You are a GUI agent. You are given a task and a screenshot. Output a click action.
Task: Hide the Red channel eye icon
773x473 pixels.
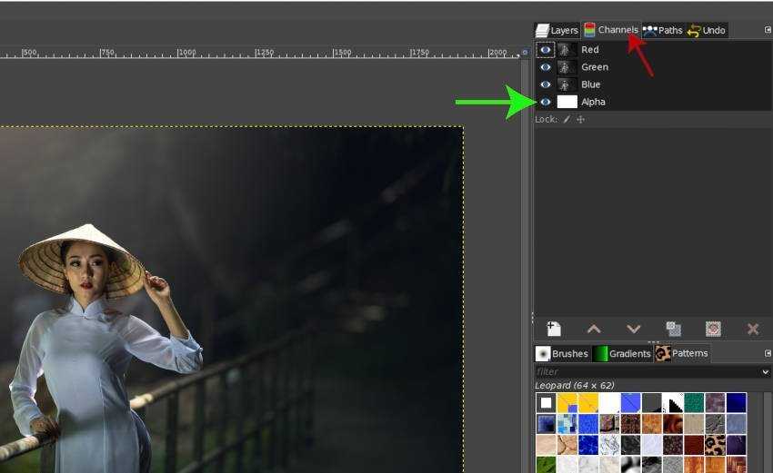(546, 50)
